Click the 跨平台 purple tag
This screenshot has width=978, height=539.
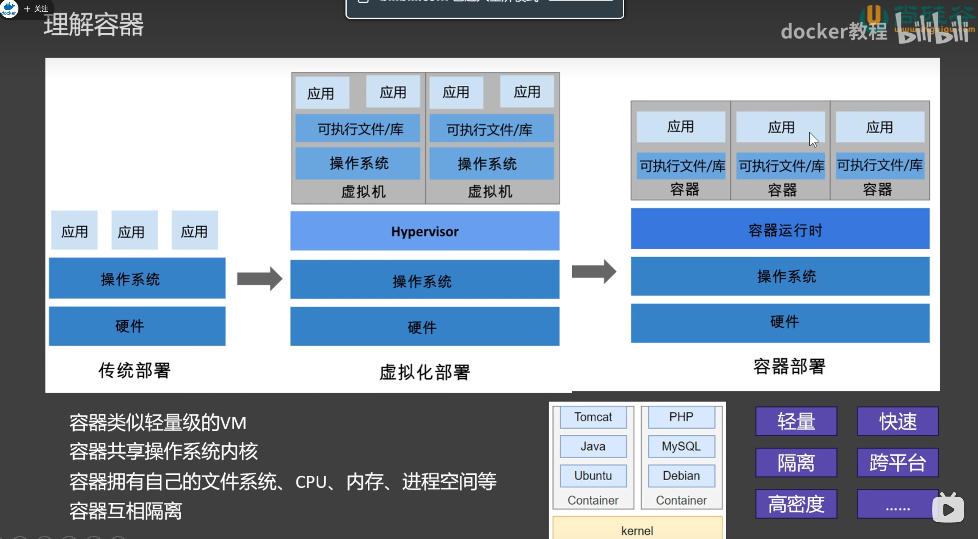(x=897, y=463)
